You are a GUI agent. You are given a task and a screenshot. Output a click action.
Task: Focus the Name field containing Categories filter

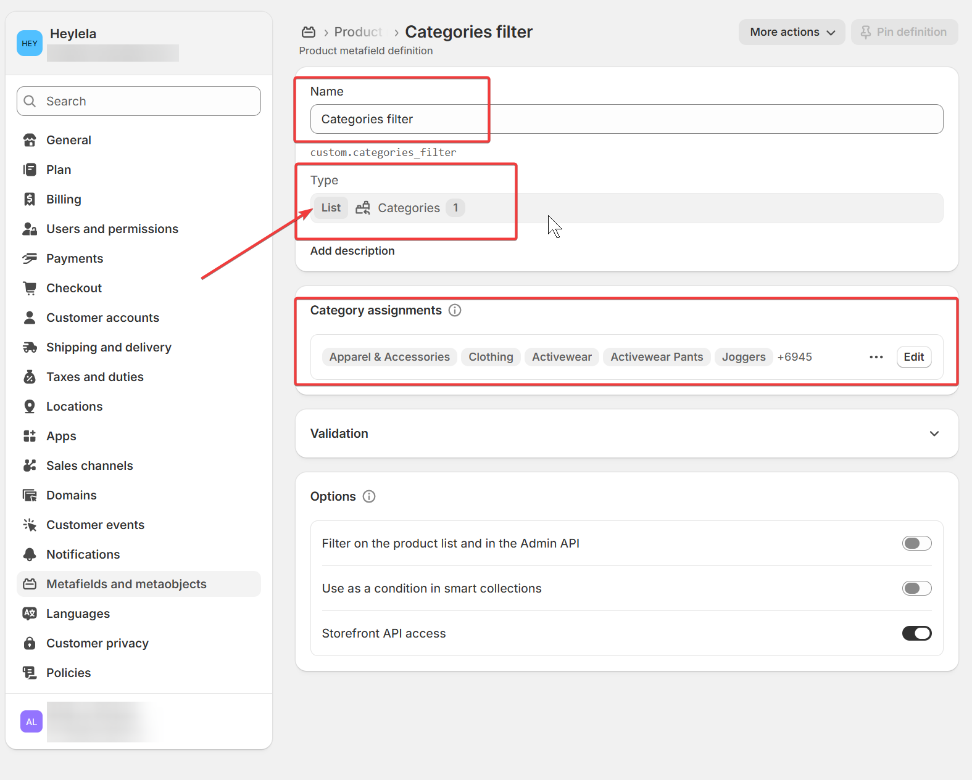pyautogui.click(x=626, y=119)
